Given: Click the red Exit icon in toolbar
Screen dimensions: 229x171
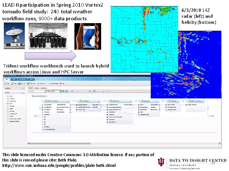Looking at the screenshot, I should pos(61,84).
